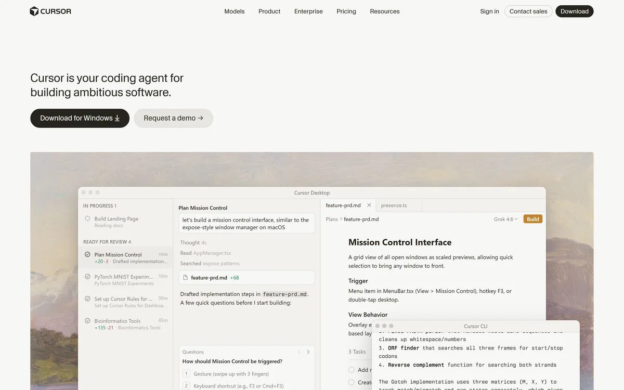Viewport: 624px width, 390px height.
Task: Choose option 2 Keyboard shortcut
Action: 246,386
